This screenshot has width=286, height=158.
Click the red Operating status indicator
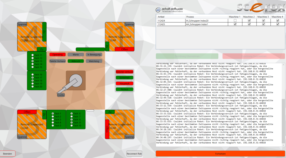point(58,55)
